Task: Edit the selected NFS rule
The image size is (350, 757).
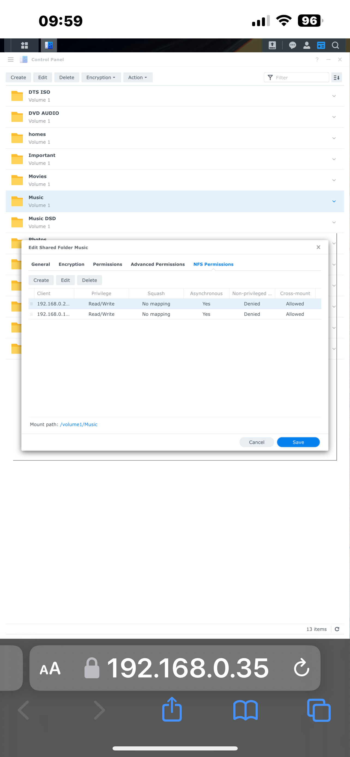Action: (x=65, y=280)
